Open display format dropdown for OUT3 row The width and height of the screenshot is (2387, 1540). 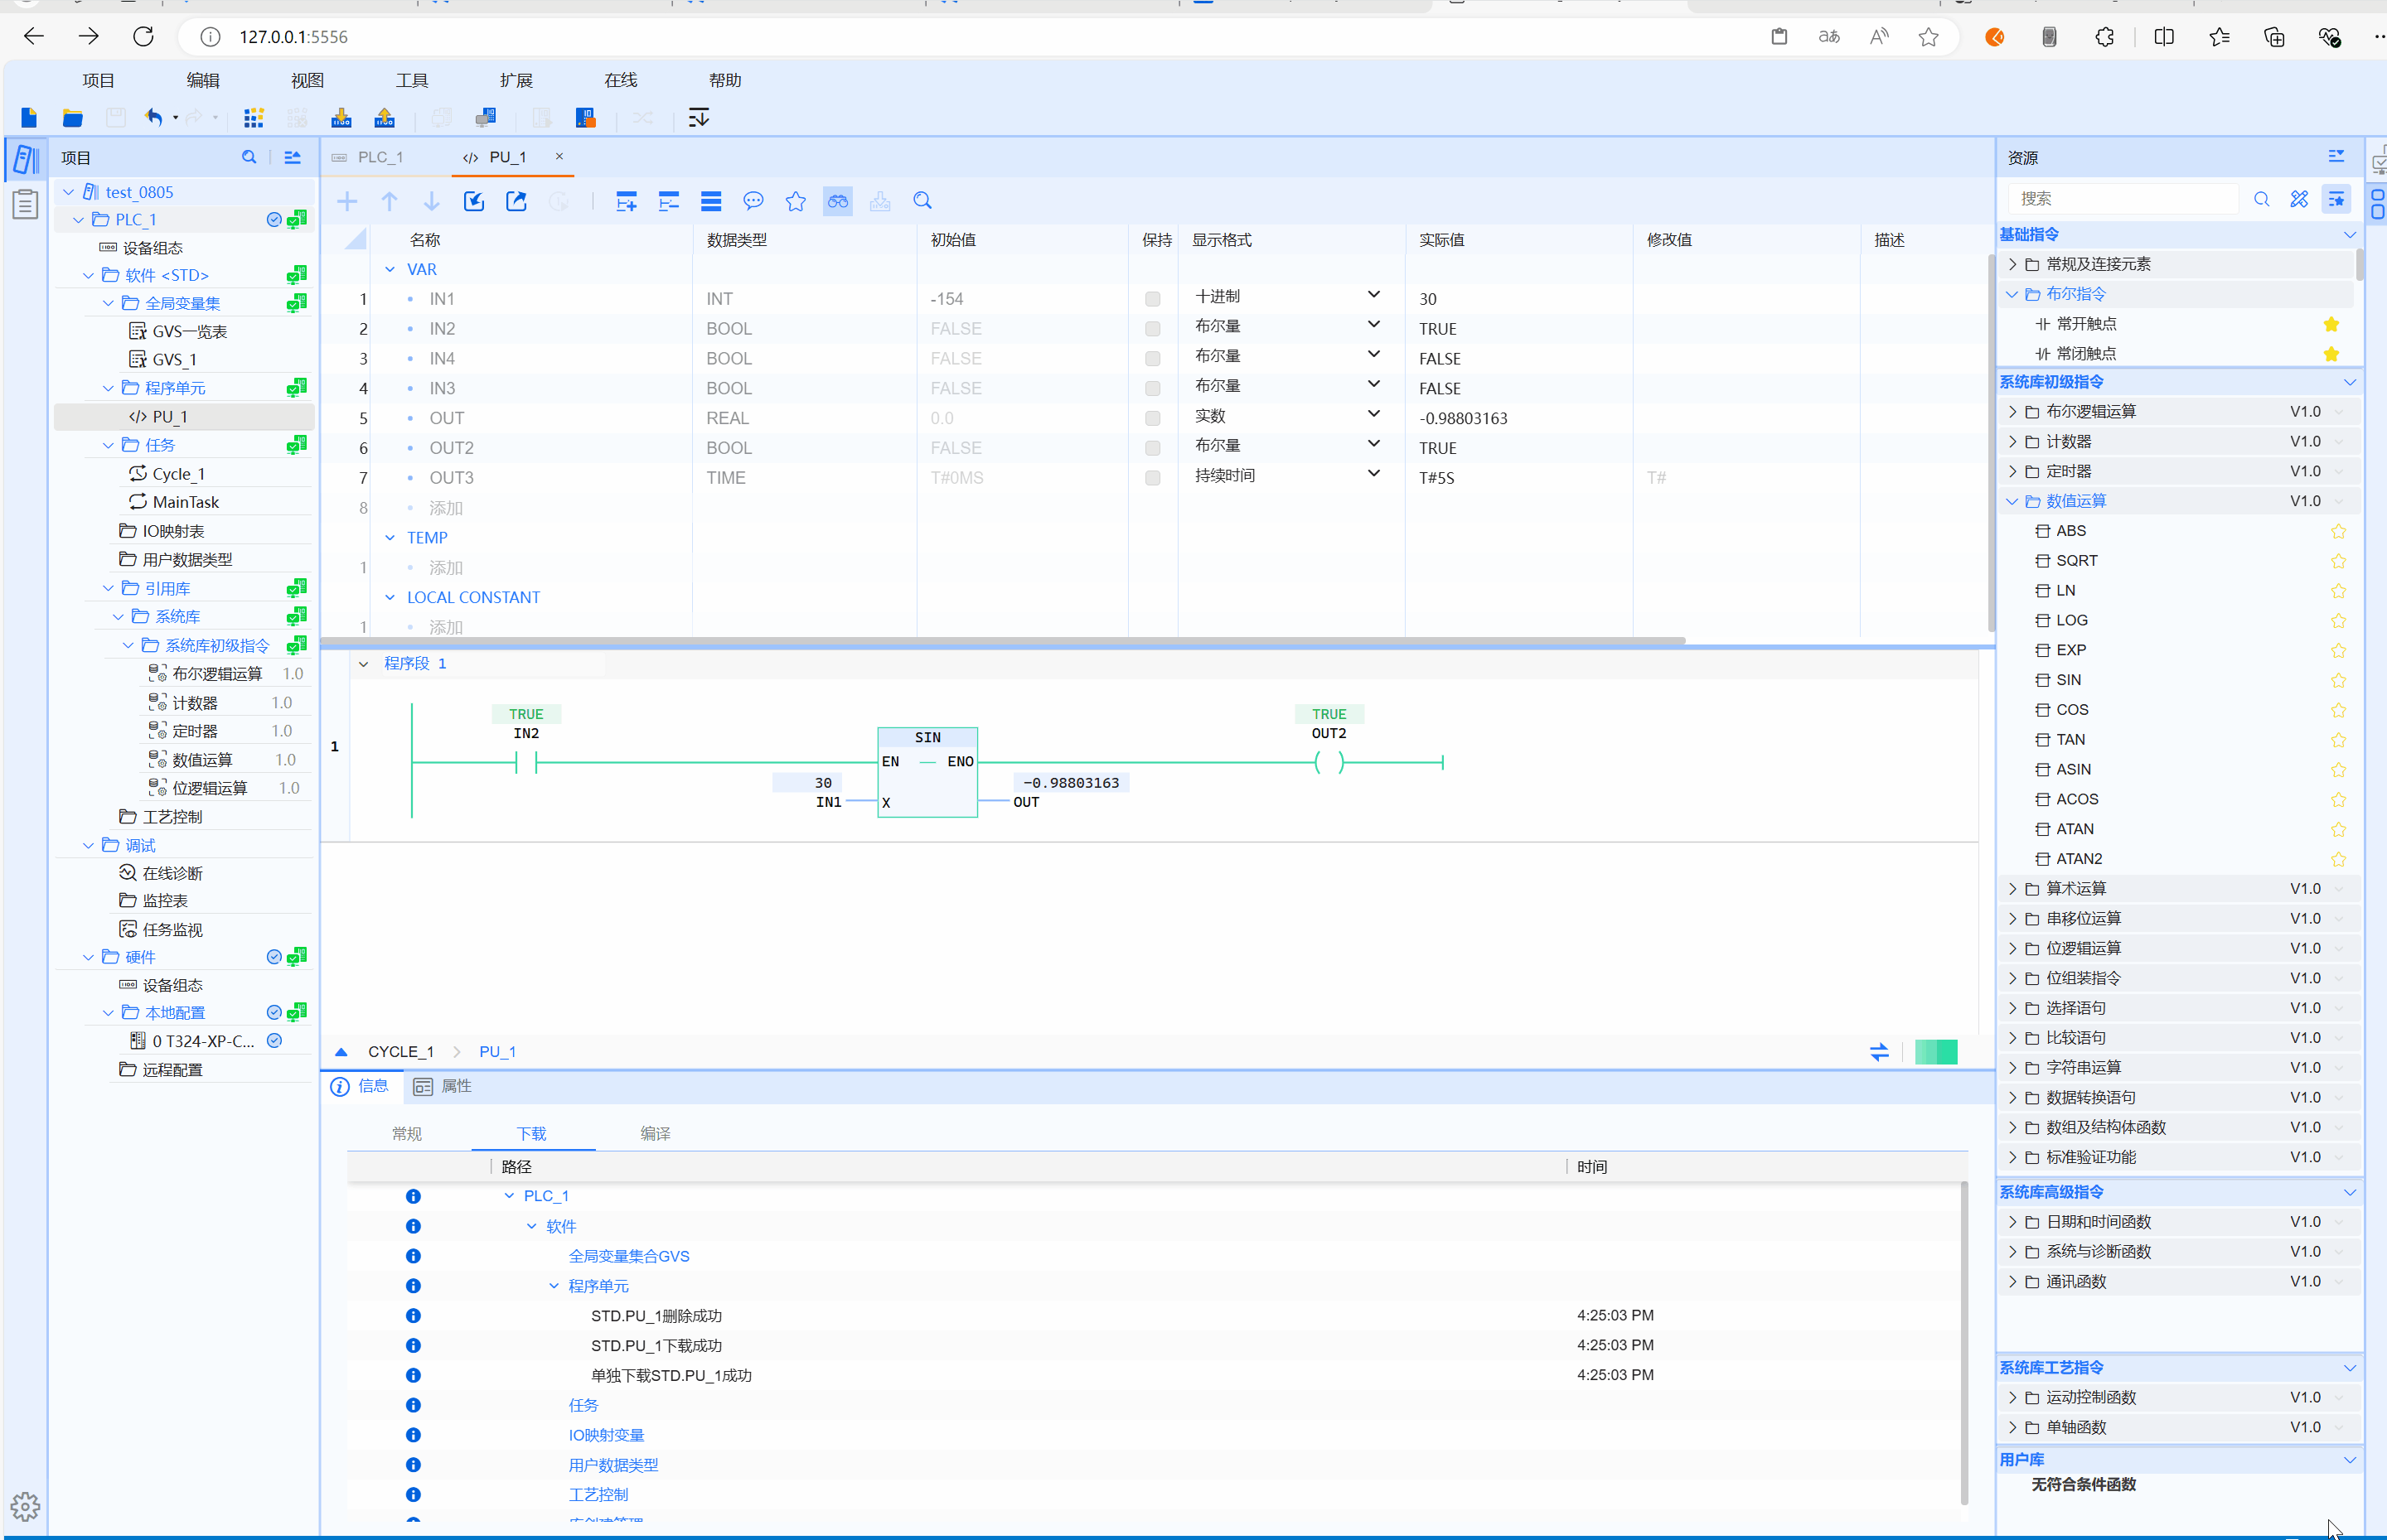click(x=1373, y=475)
